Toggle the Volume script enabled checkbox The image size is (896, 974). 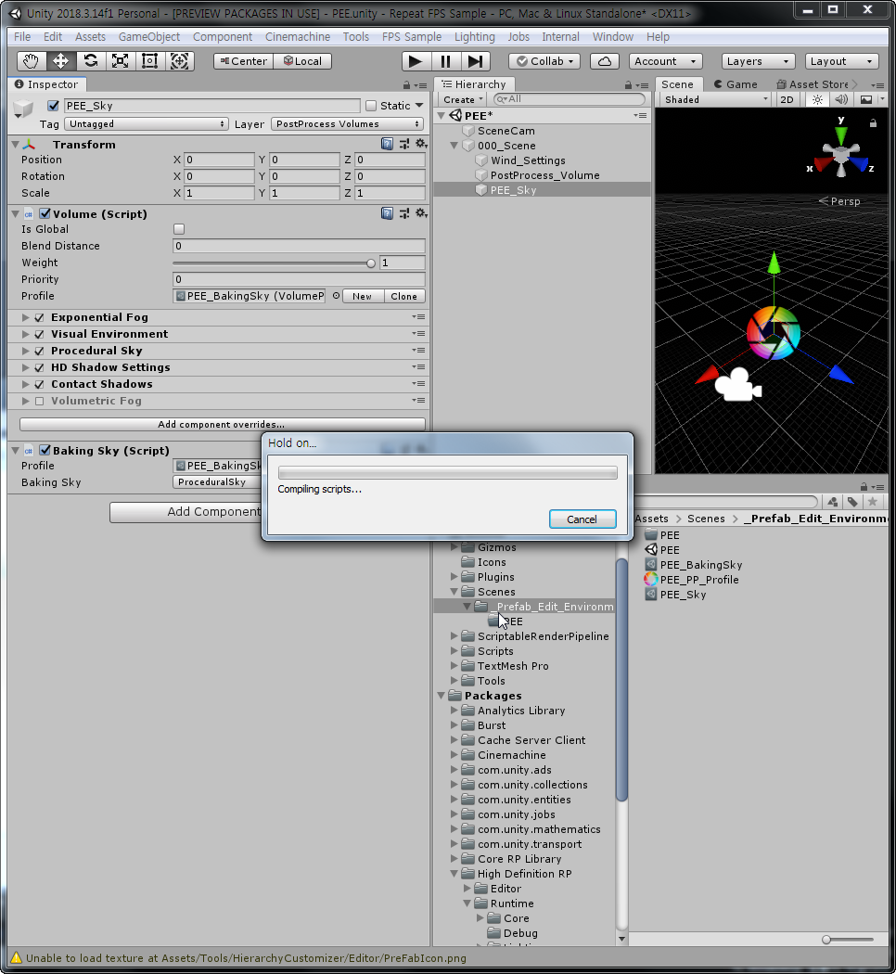tap(45, 213)
